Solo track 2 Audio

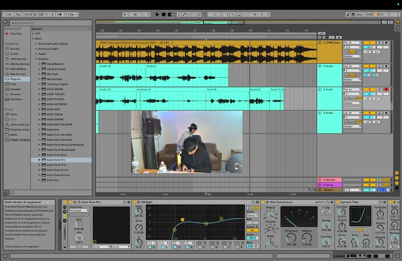(379, 66)
